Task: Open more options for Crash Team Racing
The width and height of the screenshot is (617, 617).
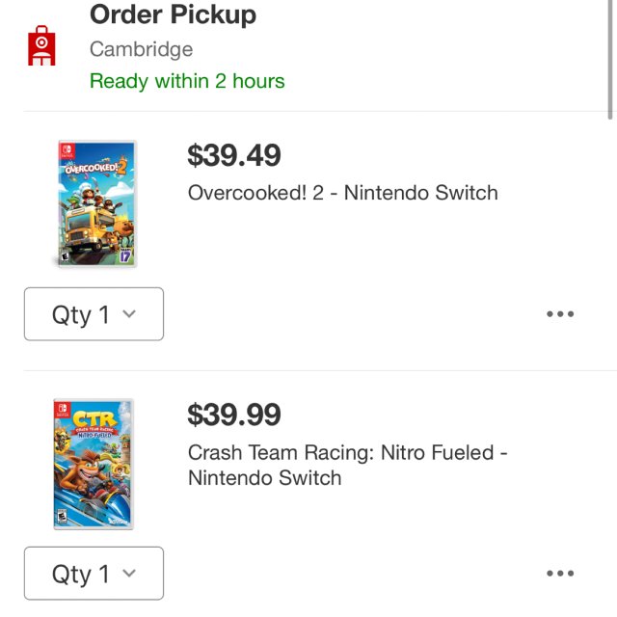Action: pyautogui.click(x=559, y=574)
